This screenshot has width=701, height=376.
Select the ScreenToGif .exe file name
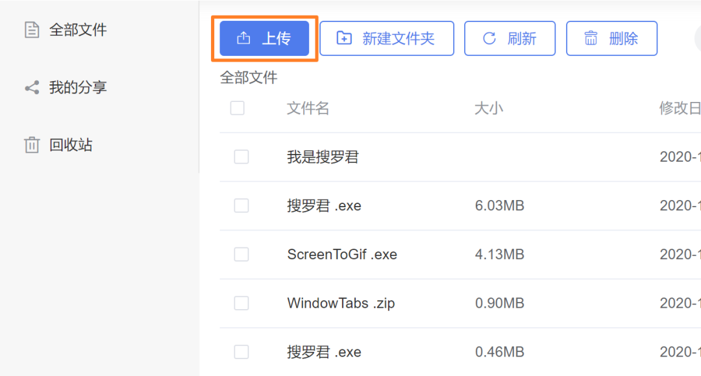342,255
